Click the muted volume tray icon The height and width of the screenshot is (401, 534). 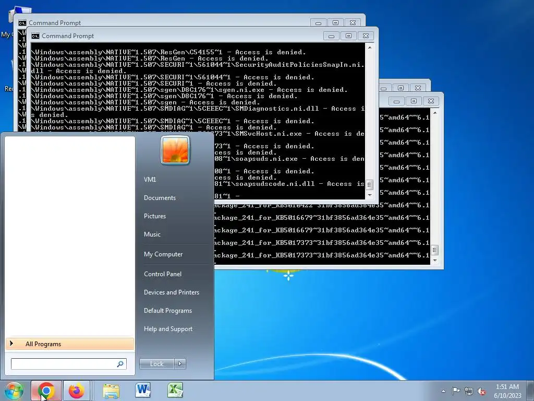(x=481, y=391)
